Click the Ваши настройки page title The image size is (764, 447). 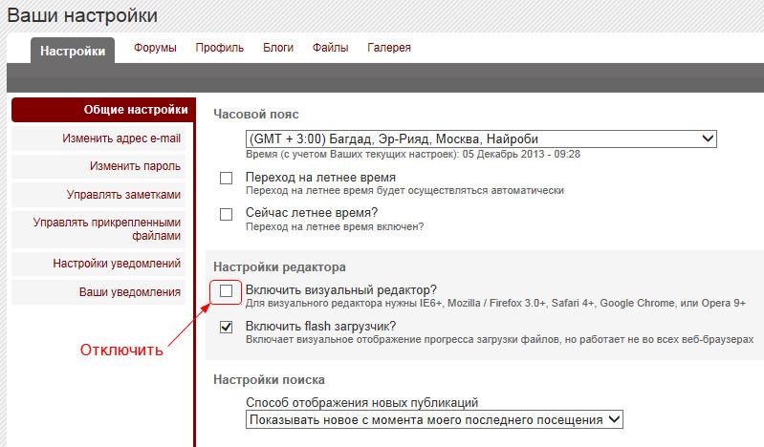(82, 15)
